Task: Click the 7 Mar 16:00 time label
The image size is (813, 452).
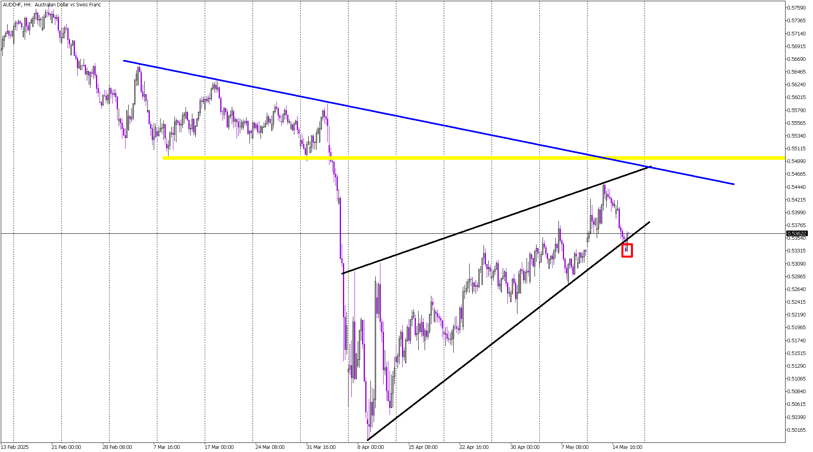Action: tap(167, 447)
